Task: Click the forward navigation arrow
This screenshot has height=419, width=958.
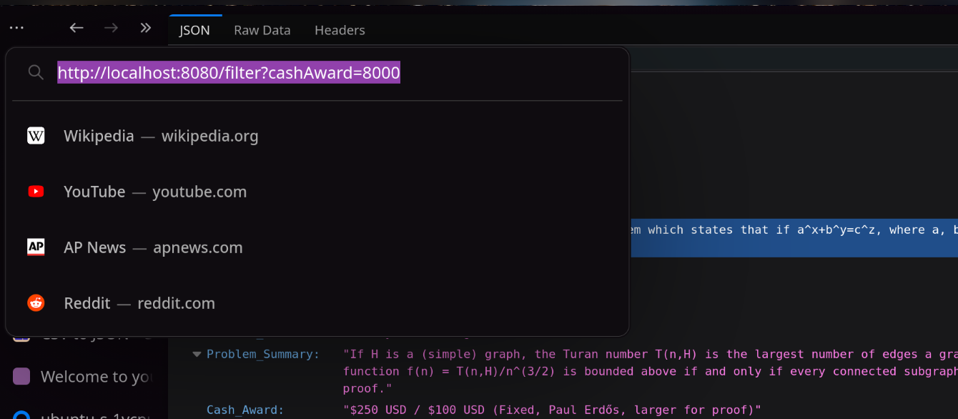Action: click(111, 28)
